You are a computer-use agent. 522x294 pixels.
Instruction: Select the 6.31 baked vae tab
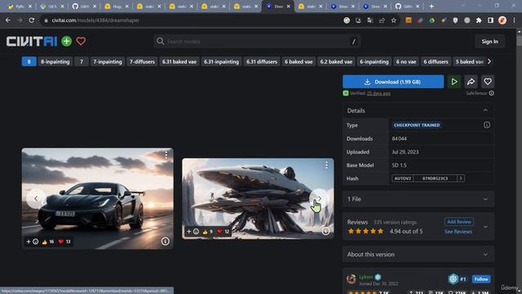(179, 62)
